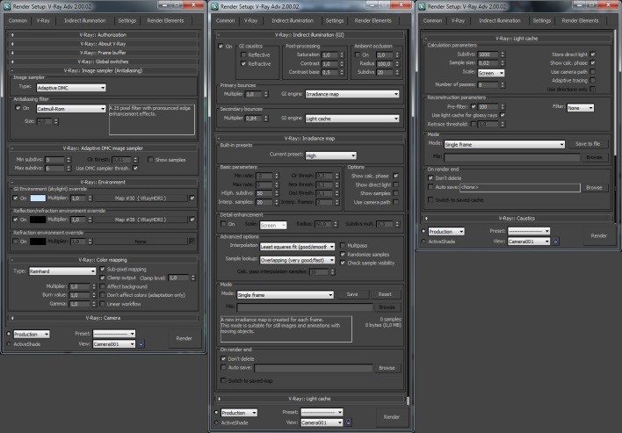Viewport: 622px width, 433px height.
Task: Open Render Elements tab in right window
Action: [x=580, y=20]
